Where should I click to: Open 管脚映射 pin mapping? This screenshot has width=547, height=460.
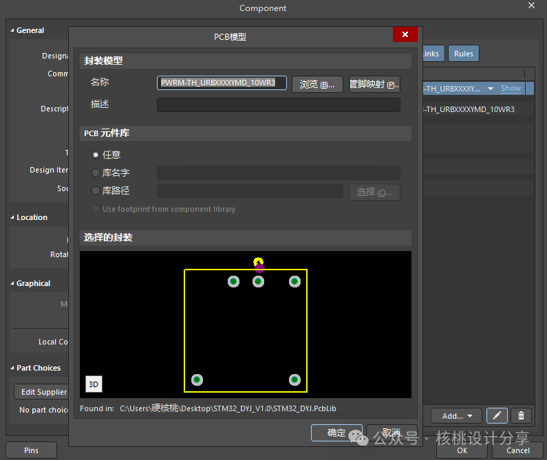(374, 84)
